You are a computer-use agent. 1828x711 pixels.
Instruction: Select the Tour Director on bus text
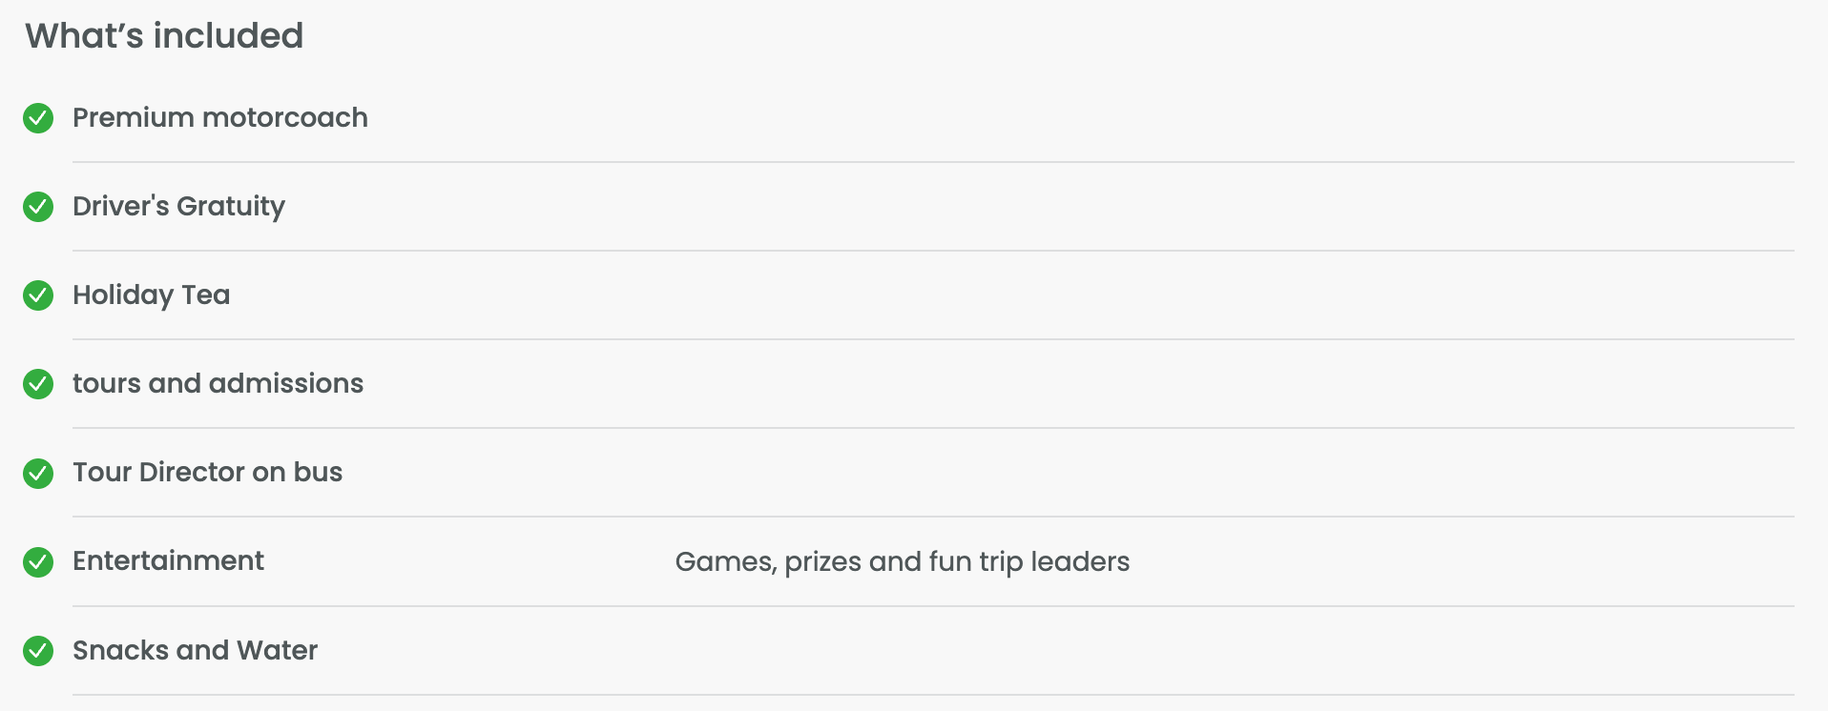[208, 472]
